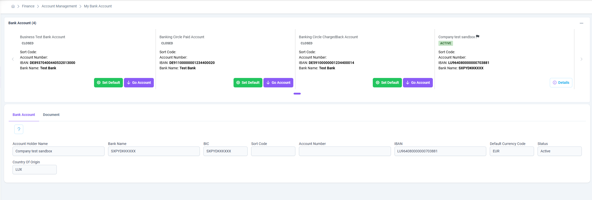Set Banking Circle ChargedBack Account as default

pyautogui.click(x=387, y=83)
